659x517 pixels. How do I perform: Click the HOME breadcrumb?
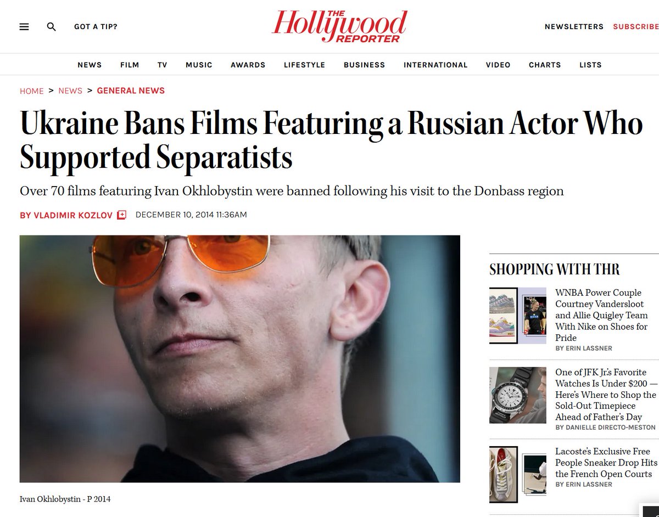click(x=32, y=91)
